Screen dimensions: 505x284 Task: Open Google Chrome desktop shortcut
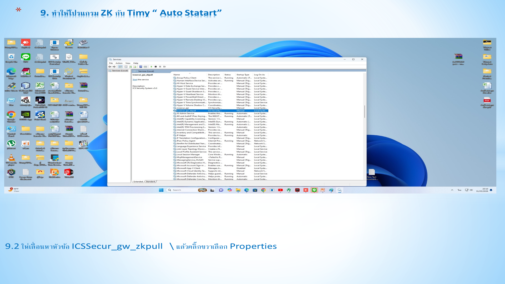click(x=11, y=117)
